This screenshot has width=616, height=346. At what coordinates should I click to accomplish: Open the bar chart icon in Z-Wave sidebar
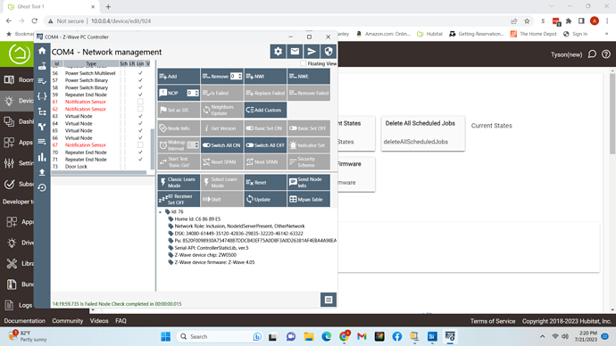coord(42,157)
